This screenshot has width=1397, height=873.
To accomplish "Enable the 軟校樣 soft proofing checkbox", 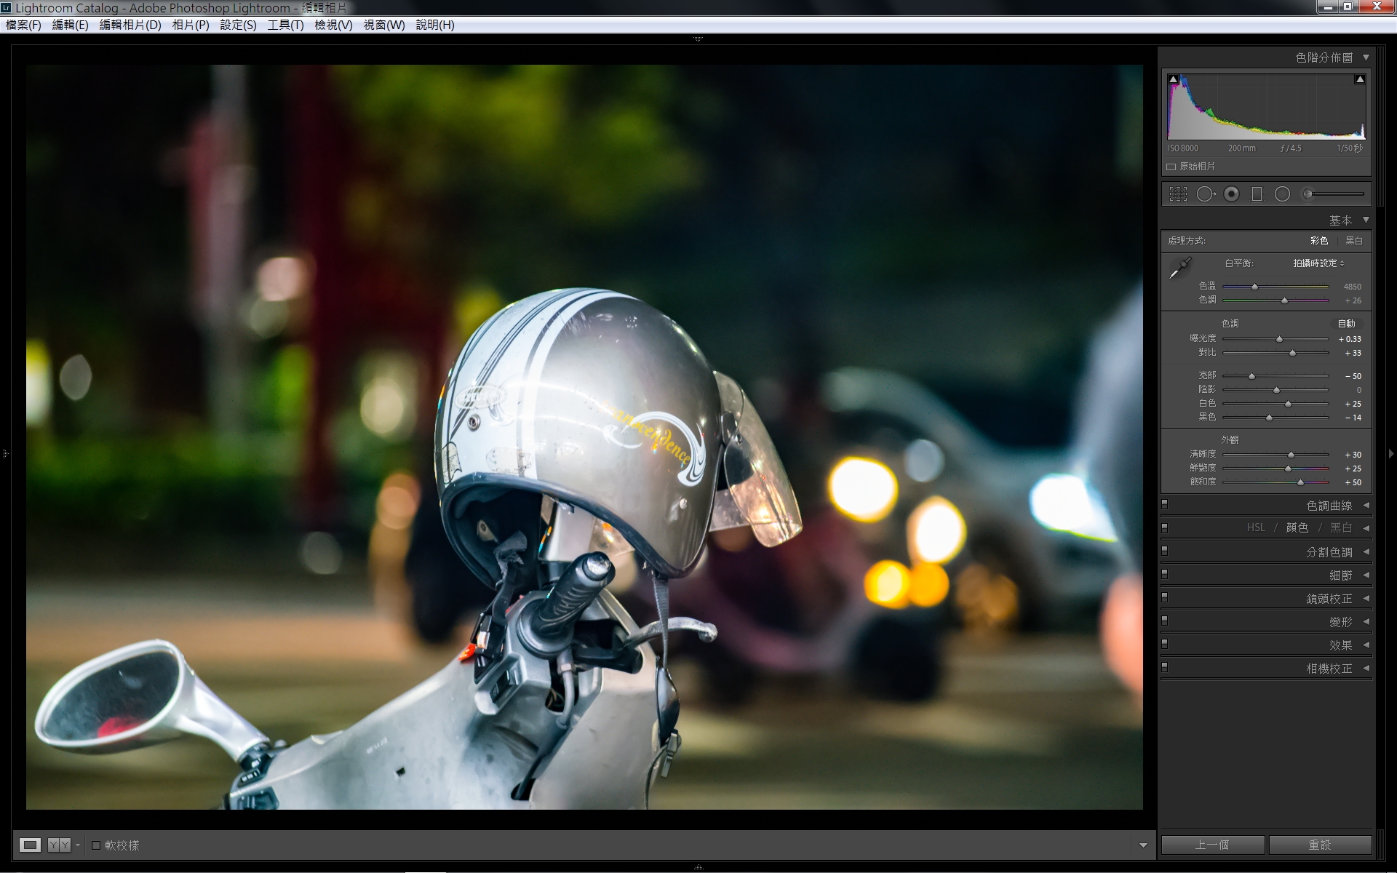I will pyautogui.click(x=96, y=845).
